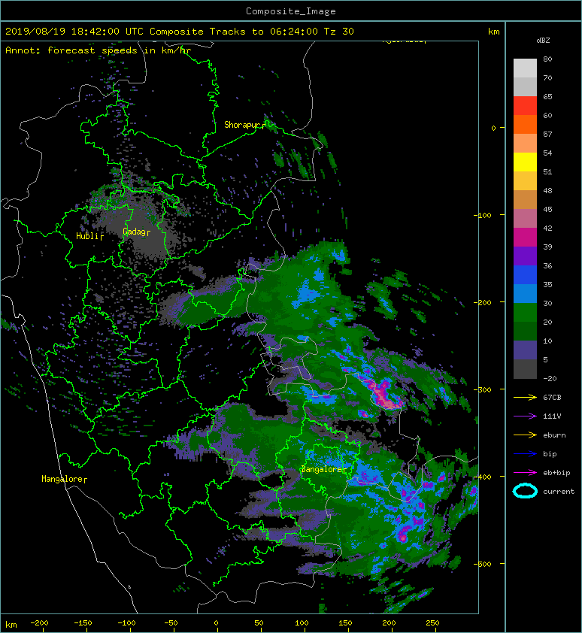Click the -500 y-axis tick label
The height and width of the screenshot is (633, 582).
pos(483,564)
